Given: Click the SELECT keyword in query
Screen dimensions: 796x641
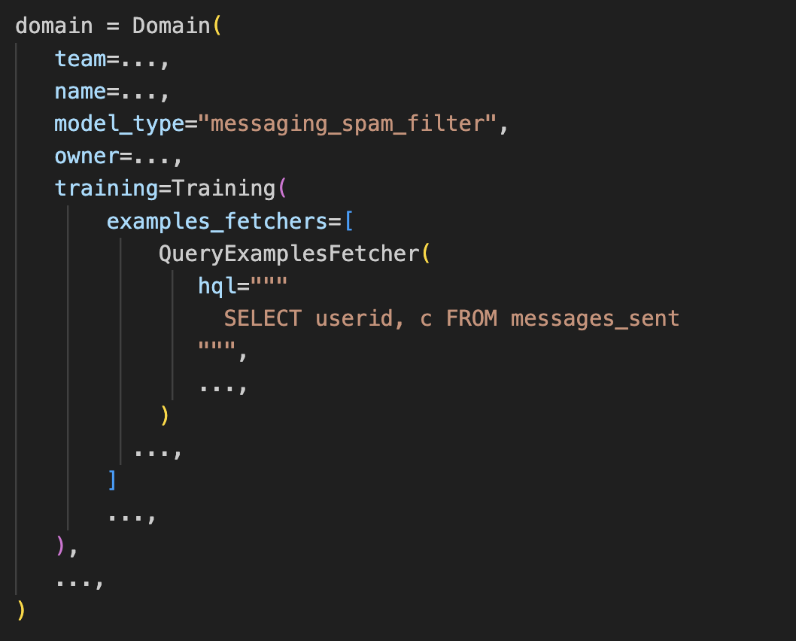Looking at the screenshot, I should point(263,319).
